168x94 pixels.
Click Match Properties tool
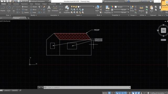[107, 9]
